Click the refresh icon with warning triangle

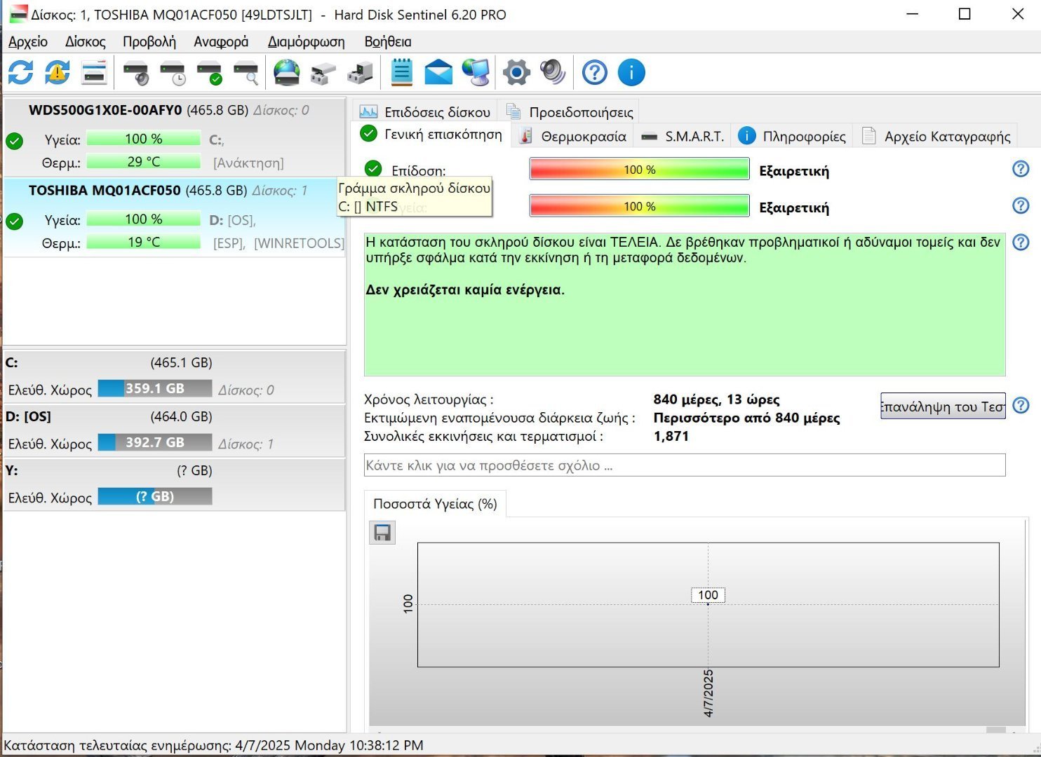point(57,72)
